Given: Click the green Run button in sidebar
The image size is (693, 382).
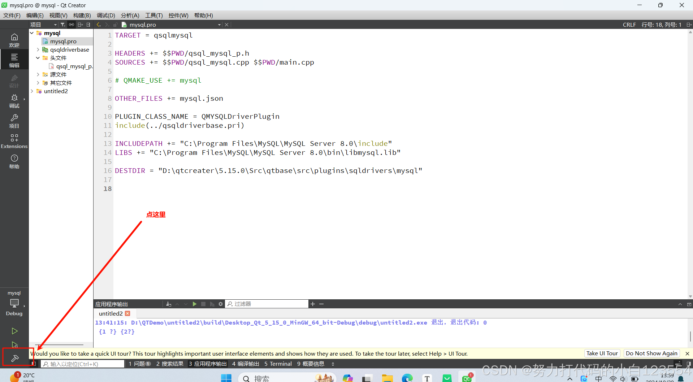Looking at the screenshot, I should coord(14,331).
